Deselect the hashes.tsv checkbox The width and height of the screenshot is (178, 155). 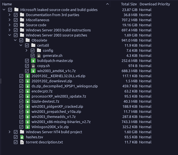(x=16, y=137)
